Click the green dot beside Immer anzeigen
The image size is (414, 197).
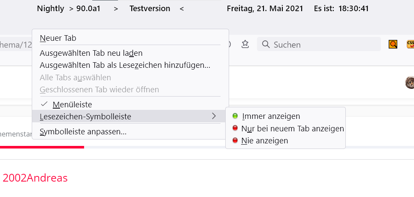[x=235, y=116]
